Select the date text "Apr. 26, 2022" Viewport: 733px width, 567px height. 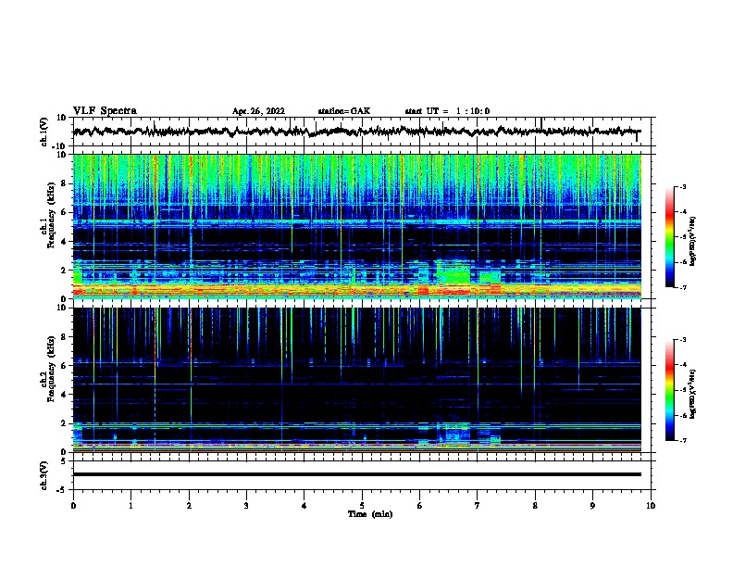click(258, 111)
